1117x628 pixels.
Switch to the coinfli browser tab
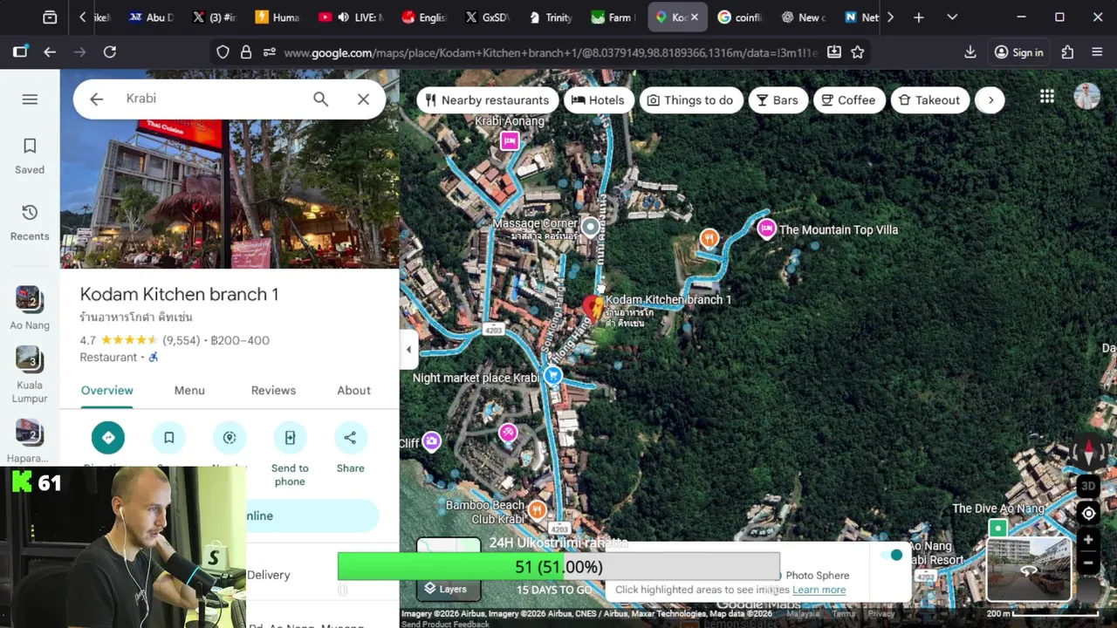pos(739,17)
